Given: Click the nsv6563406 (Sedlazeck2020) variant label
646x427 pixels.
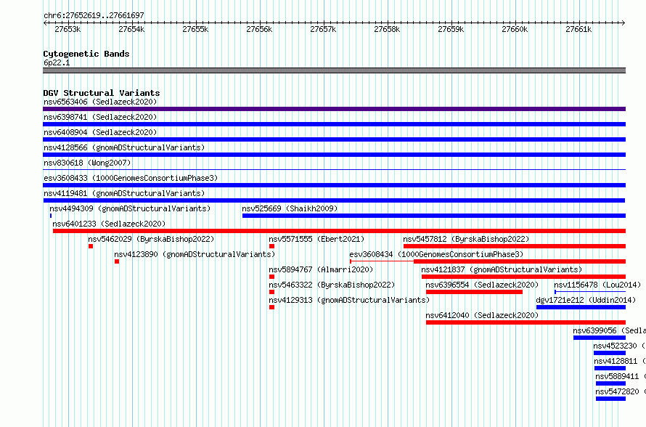Looking at the screenshot, I should (100, 102).
